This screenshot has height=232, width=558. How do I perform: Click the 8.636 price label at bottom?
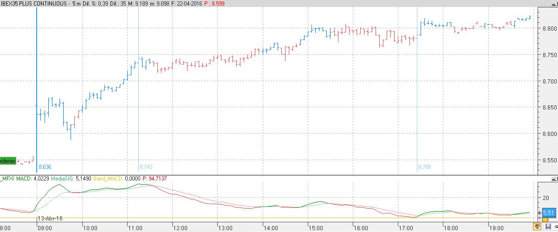45,167
